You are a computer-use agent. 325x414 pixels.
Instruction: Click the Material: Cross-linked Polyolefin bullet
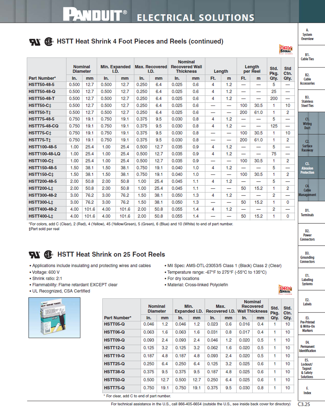(196, 285)
